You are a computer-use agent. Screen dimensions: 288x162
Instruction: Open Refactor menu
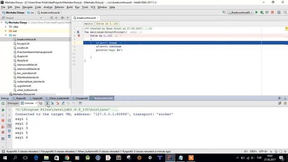[59, 7]
